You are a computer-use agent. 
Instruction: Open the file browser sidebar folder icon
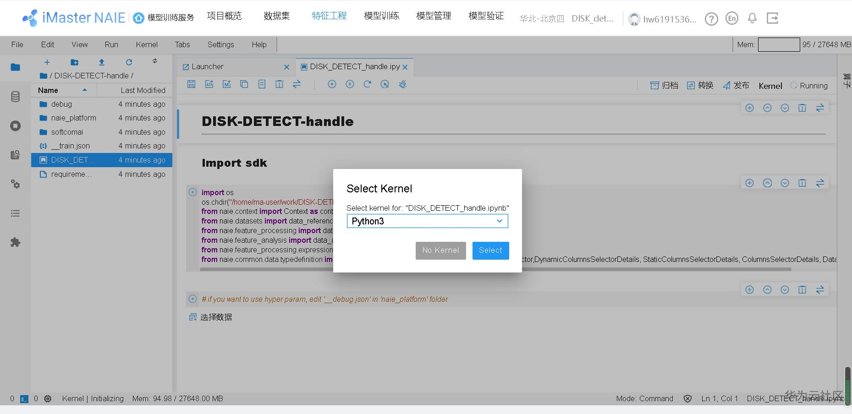(x=16, y=67)
